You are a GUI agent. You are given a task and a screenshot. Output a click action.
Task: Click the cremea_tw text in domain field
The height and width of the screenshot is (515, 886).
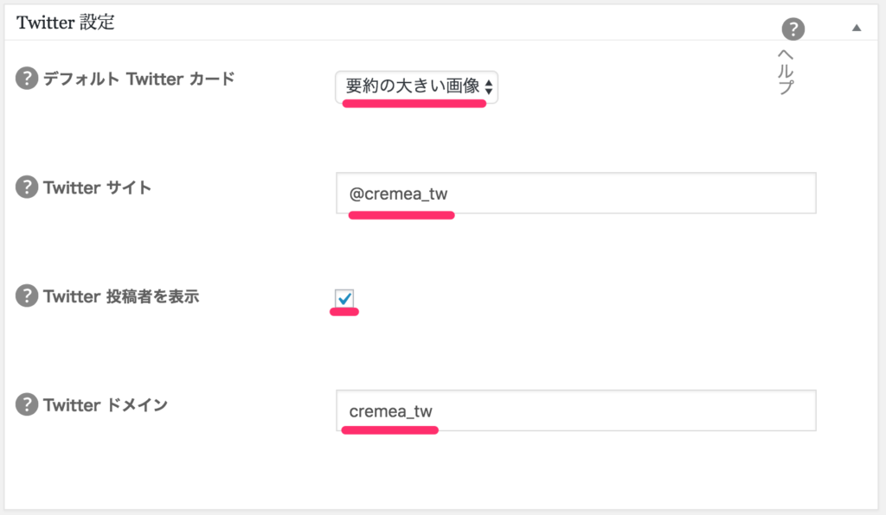tap(390, 411)
